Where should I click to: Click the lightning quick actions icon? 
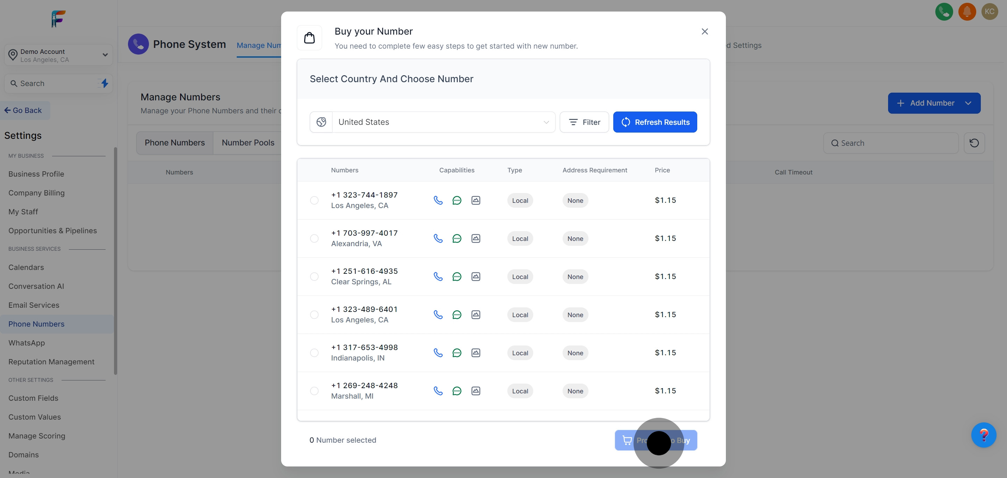tap(105, 83)
